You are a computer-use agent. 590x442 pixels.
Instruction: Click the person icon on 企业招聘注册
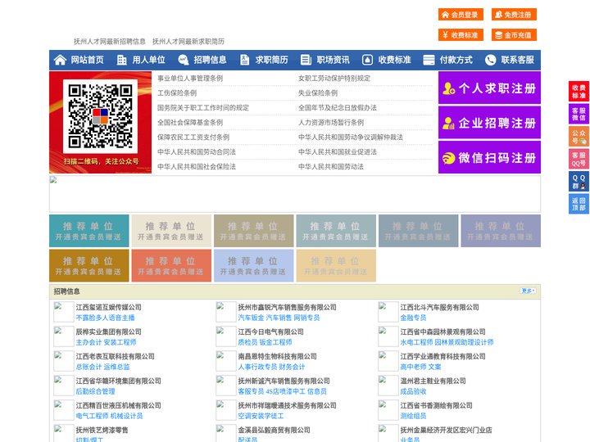click(448, 123)
